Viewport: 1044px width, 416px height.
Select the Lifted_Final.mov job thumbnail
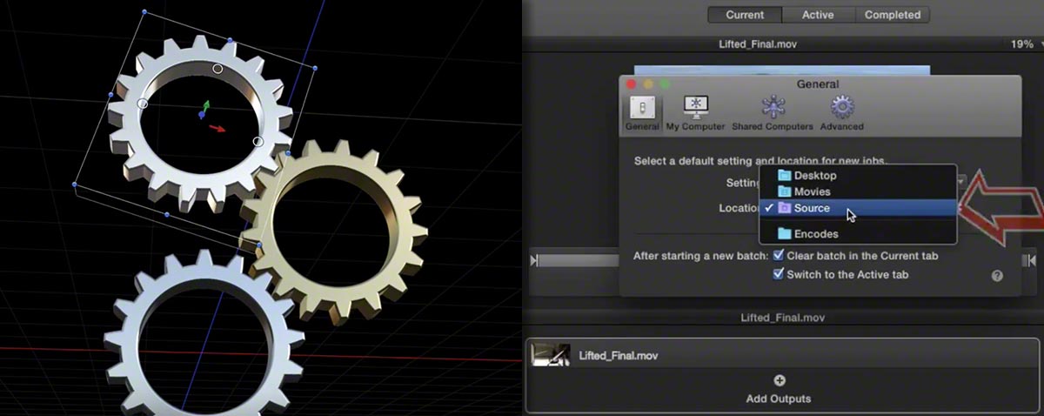(550, 354)
